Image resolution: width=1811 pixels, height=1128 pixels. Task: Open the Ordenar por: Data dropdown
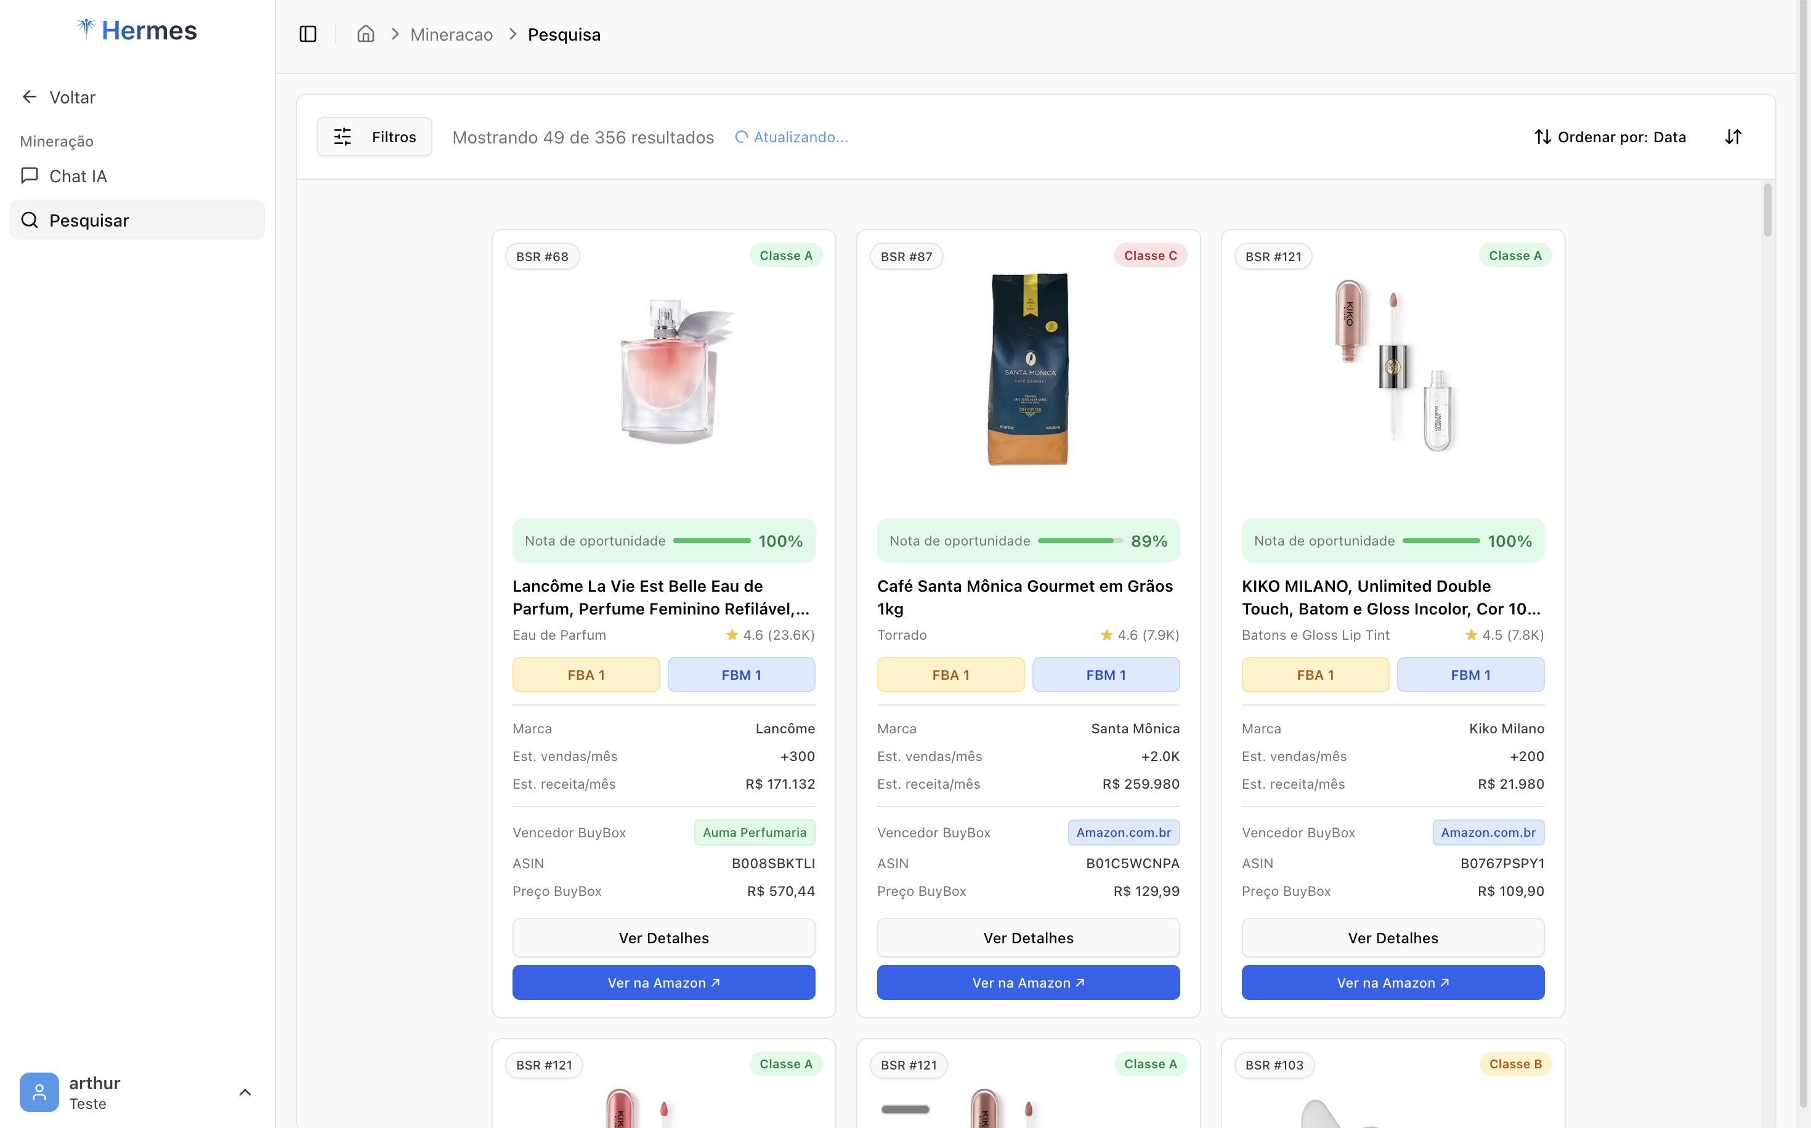coord(1621,137)
